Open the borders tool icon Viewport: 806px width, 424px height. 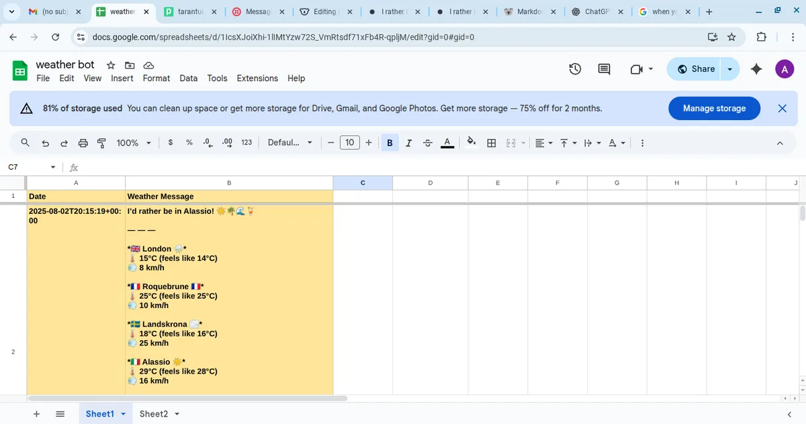click(492, 143)
